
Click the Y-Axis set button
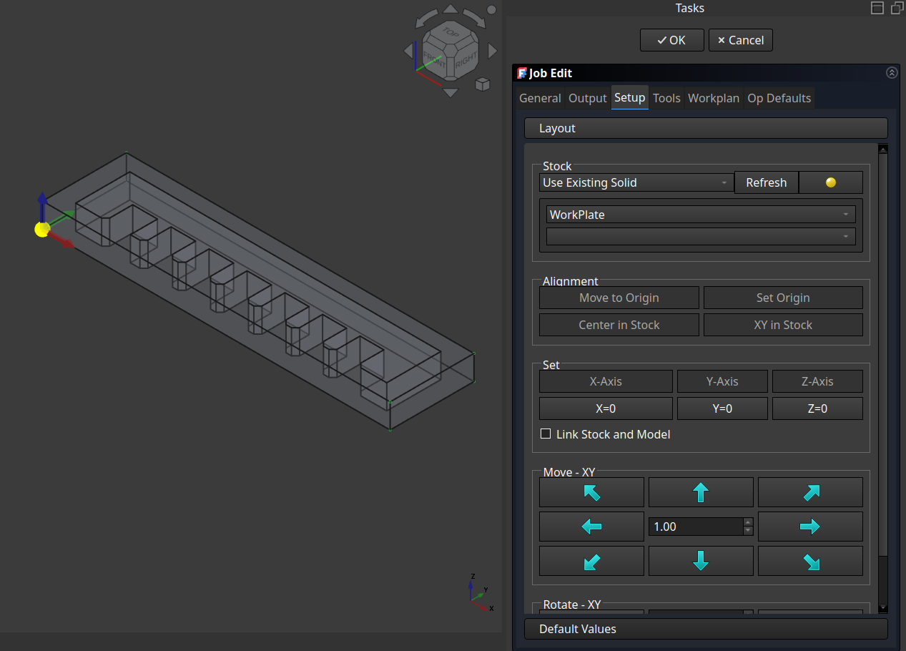point(722,381)
